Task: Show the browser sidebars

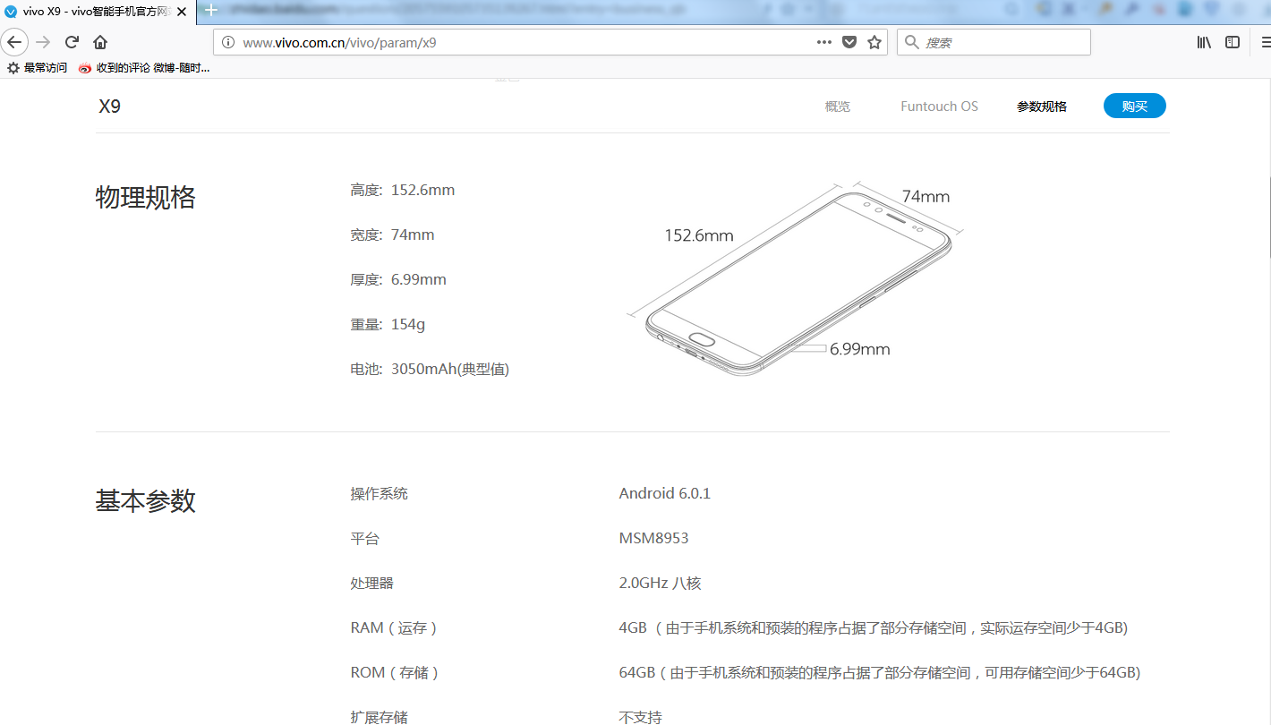Action: coord(1233,42)
